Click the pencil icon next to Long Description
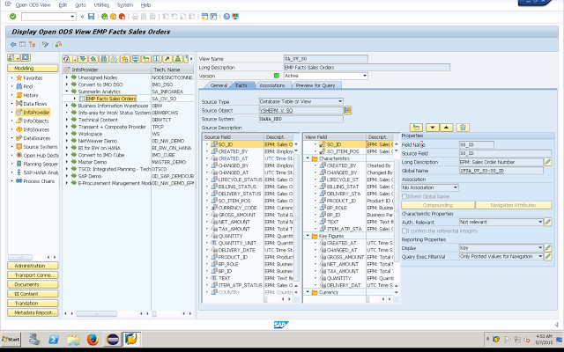This screenshot has height=352, width=564. [x=547, y=162]
